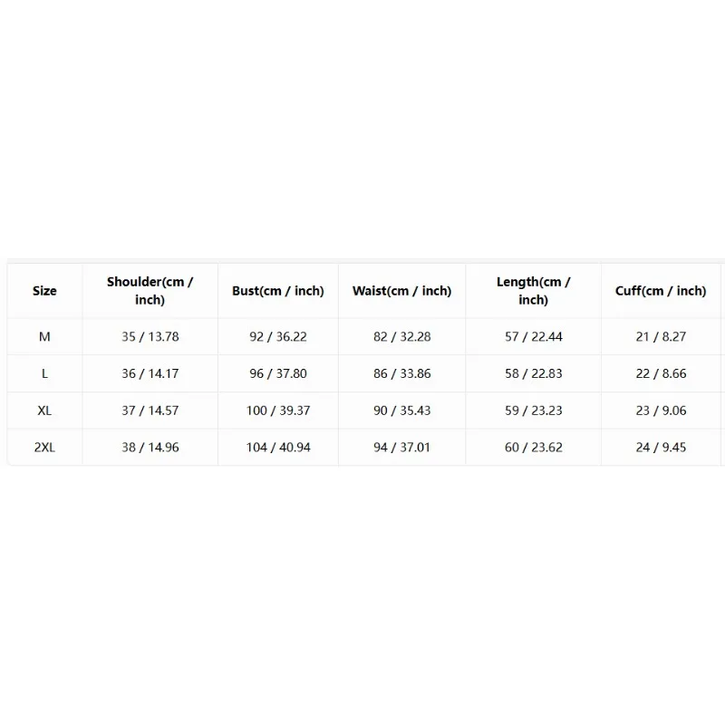
Task: Click length value 60 / 23.62
Action: 533,448
